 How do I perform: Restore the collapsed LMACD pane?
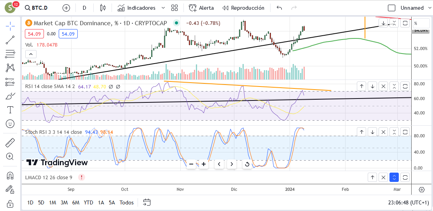(x=395, y=177)
